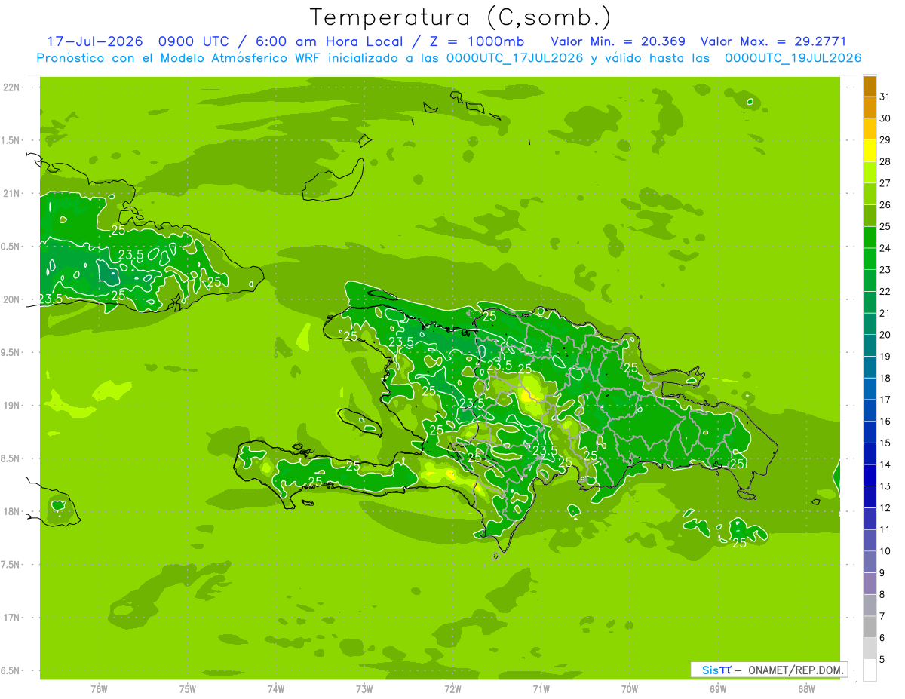This screenshot has width=905, height=699.
Task: Click the "6" legend scale value
Action: 882,638
